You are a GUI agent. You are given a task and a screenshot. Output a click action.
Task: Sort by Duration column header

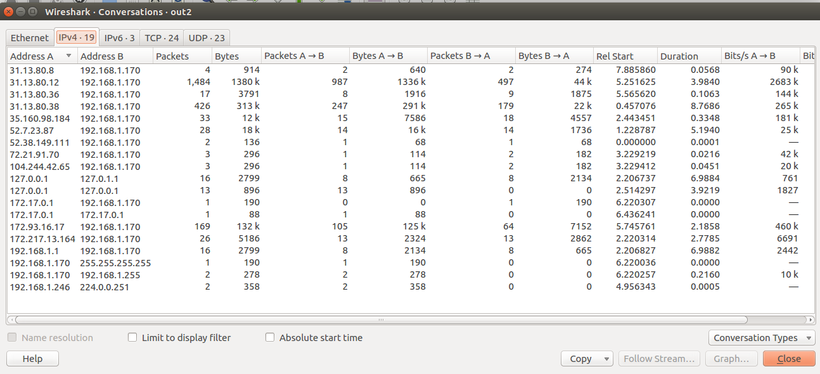click(x=689, y=56)
